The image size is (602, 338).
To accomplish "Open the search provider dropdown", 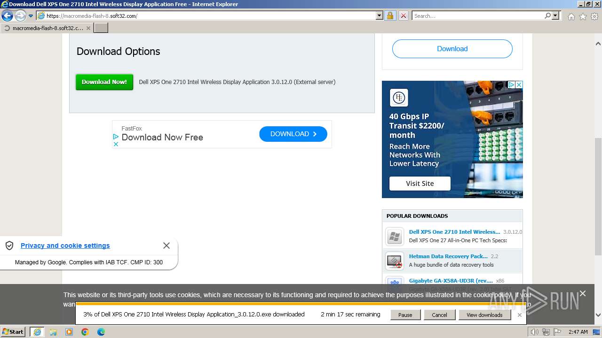I will [x=556, y=15].
